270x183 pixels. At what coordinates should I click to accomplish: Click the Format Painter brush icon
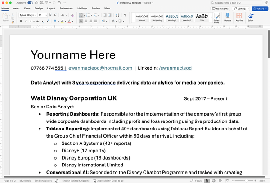tap(13, 22)
